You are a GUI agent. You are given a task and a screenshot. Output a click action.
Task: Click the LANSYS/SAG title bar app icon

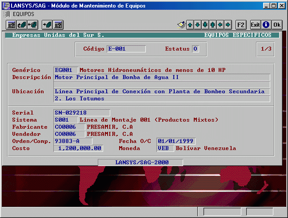[6, 5]
